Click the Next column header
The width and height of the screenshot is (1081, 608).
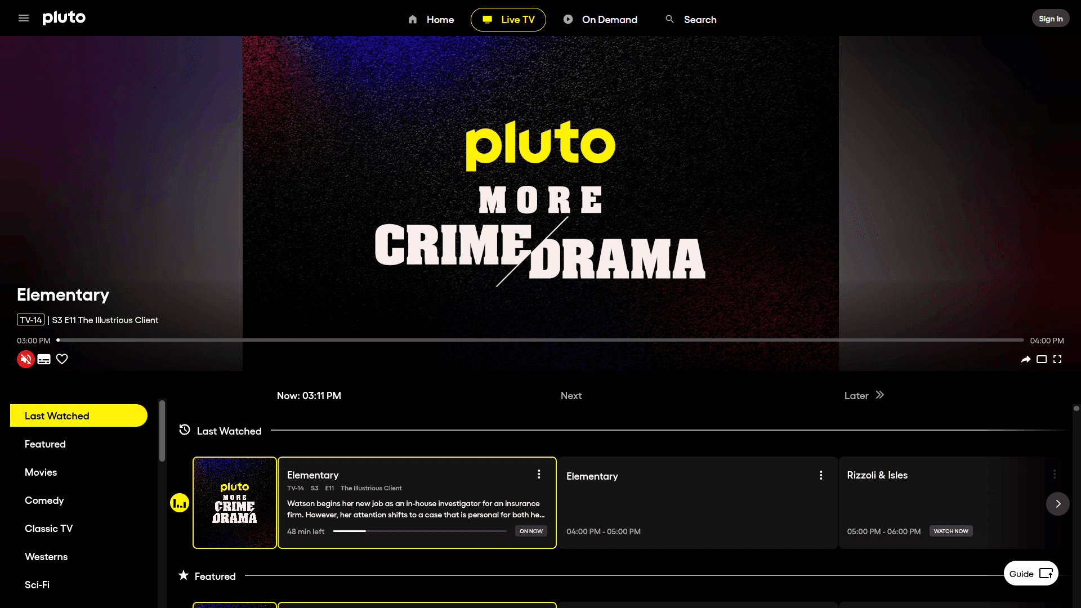coord(571,396)
